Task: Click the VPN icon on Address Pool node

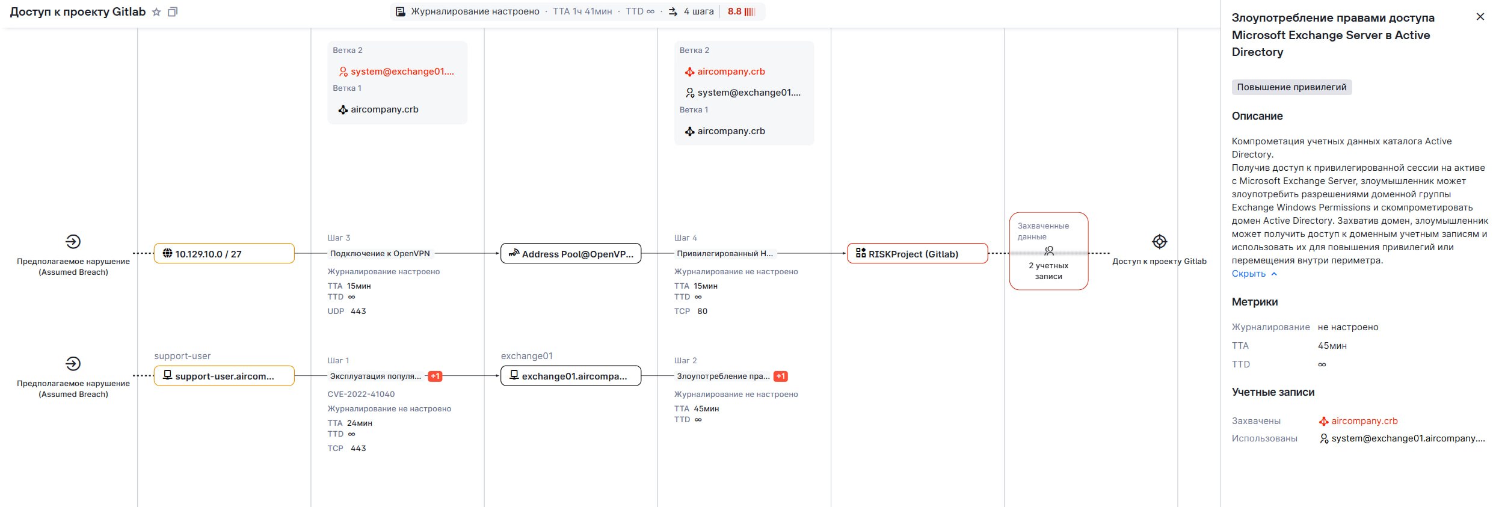Action: [x=514, y=253]
